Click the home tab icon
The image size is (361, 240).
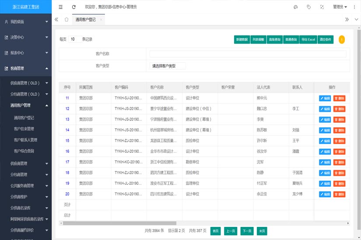click(67, 20)
